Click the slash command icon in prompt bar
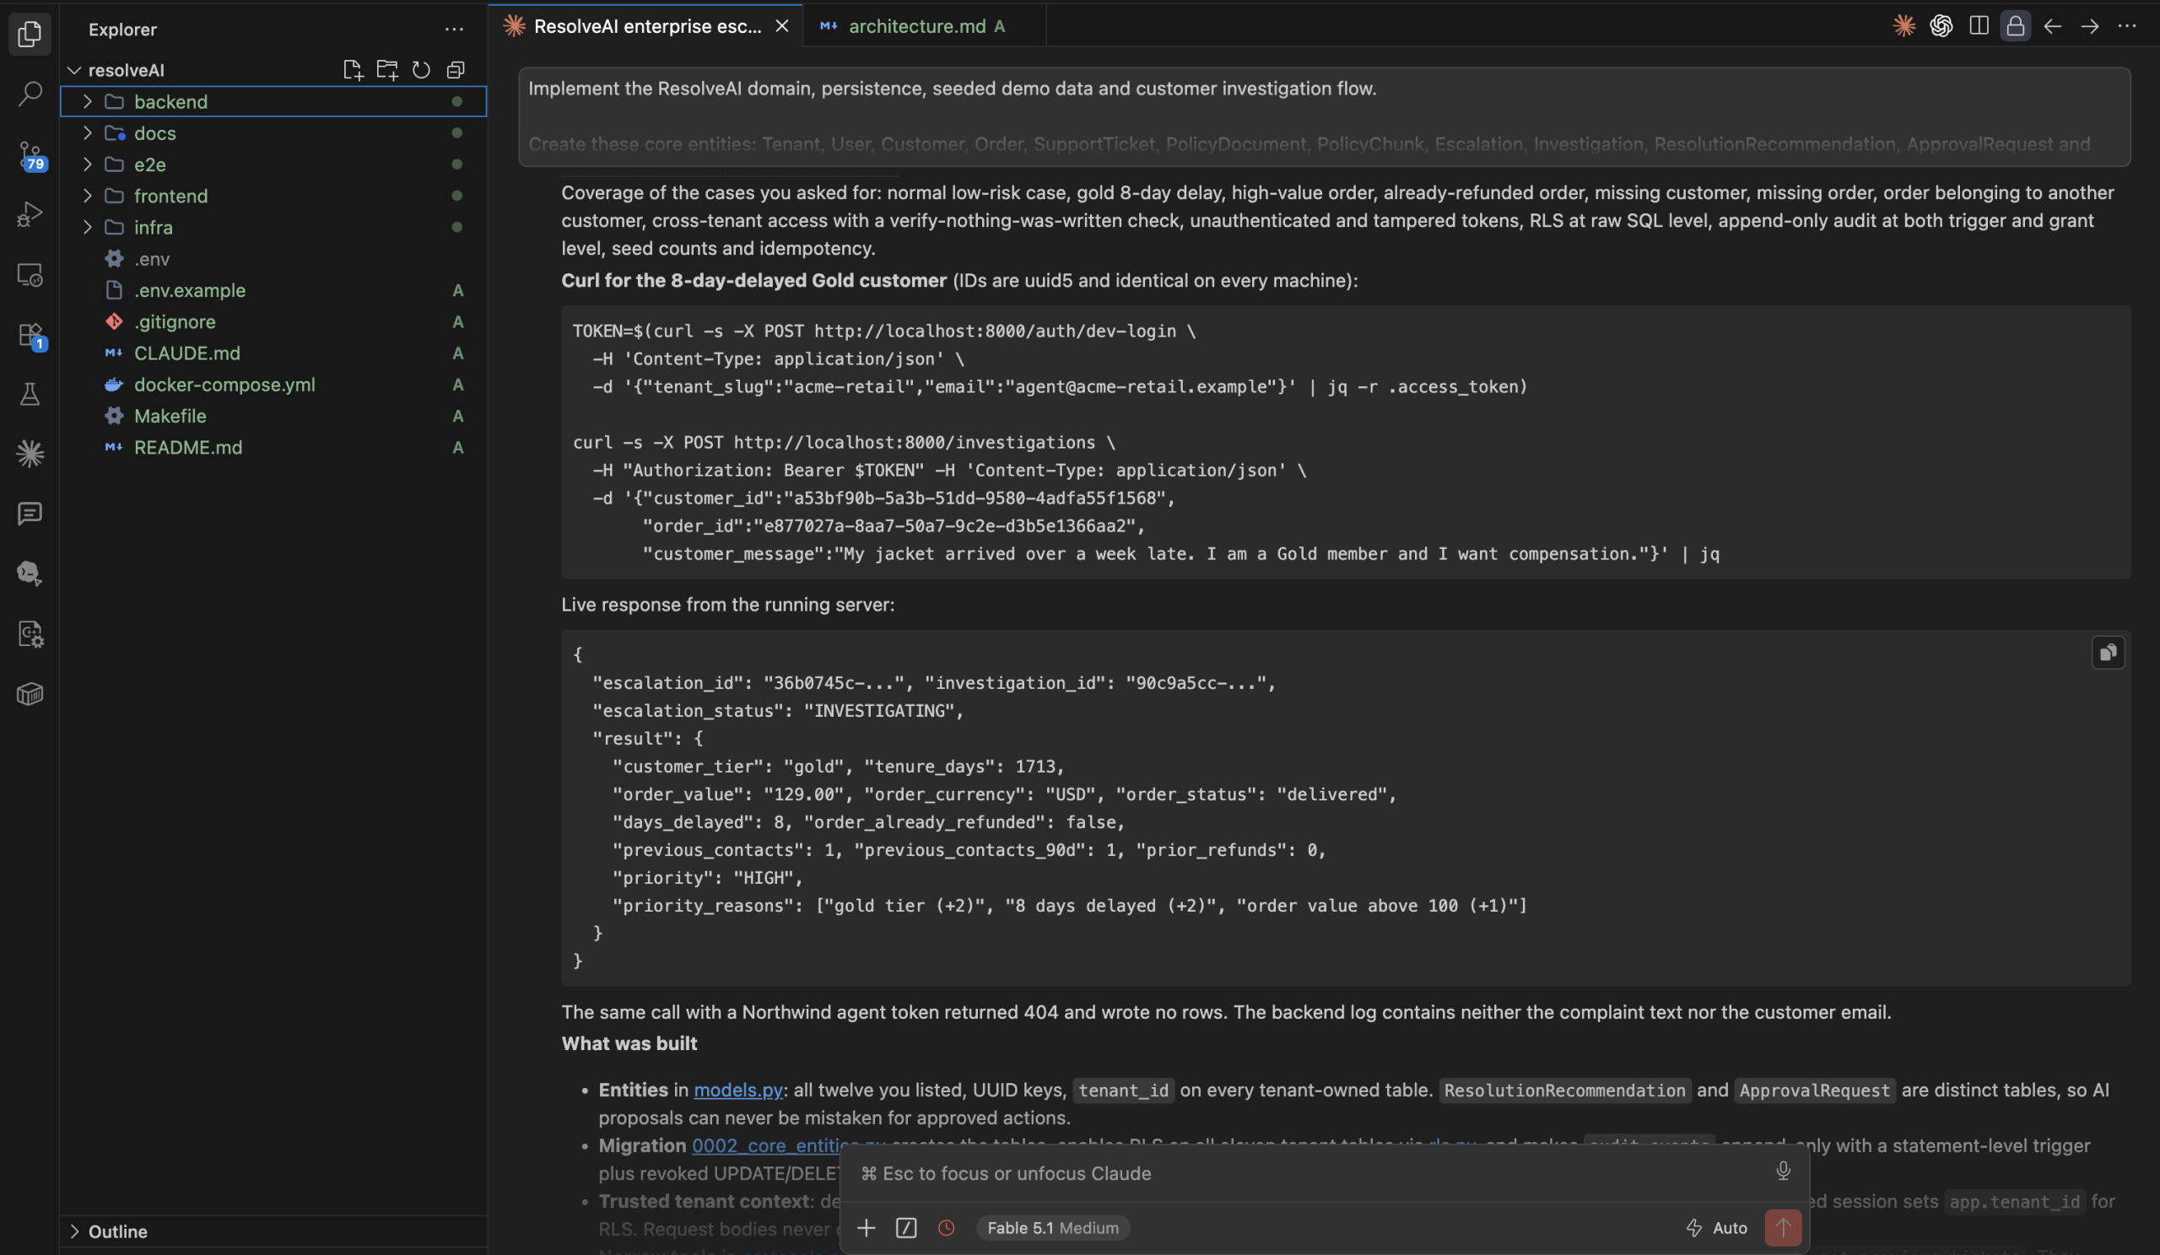The height and width of the screenshot is (1255, 2160). pos(906,1227)
